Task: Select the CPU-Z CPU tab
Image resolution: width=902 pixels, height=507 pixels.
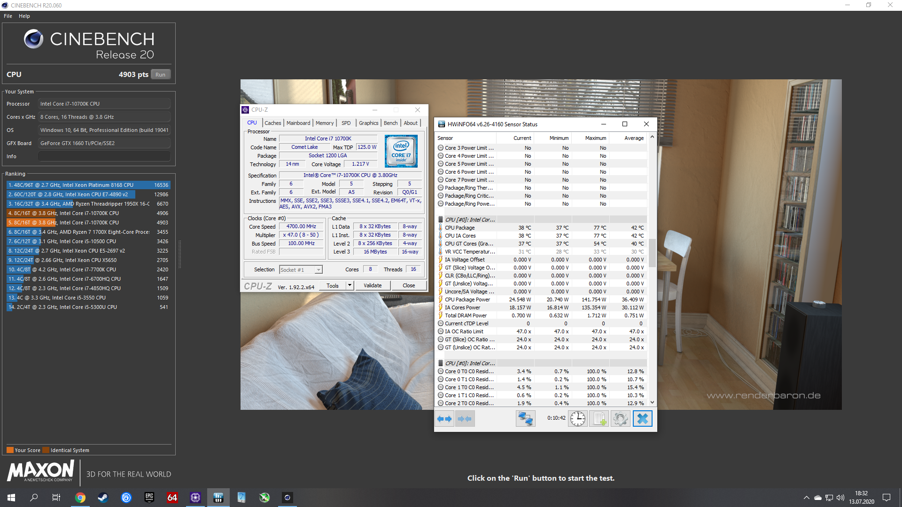Action: [252, 123]
